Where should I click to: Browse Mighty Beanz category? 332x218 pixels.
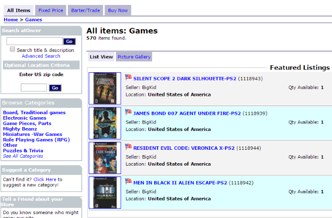(x=20, y=129)
